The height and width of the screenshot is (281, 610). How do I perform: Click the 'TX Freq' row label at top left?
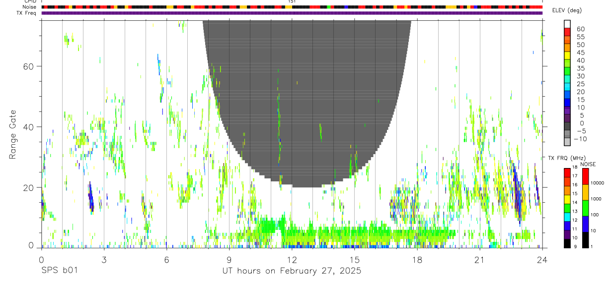(27, 13)
